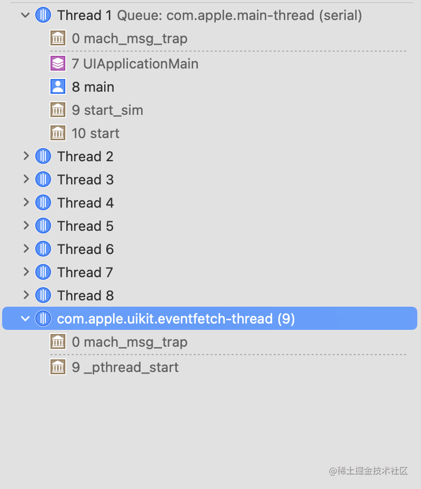Select frame 8 main
Image resolution: width=421 pixels, height=489 pixels.
(x=93, y=87)
